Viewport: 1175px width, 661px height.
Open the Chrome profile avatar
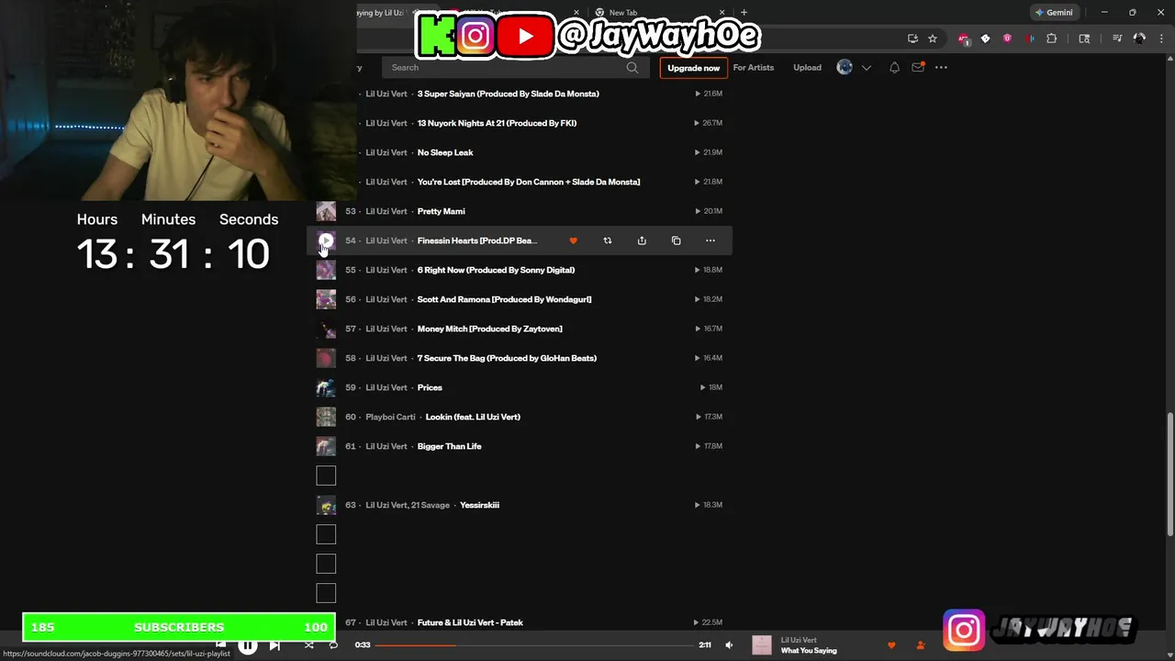[x=1139, y=39]
